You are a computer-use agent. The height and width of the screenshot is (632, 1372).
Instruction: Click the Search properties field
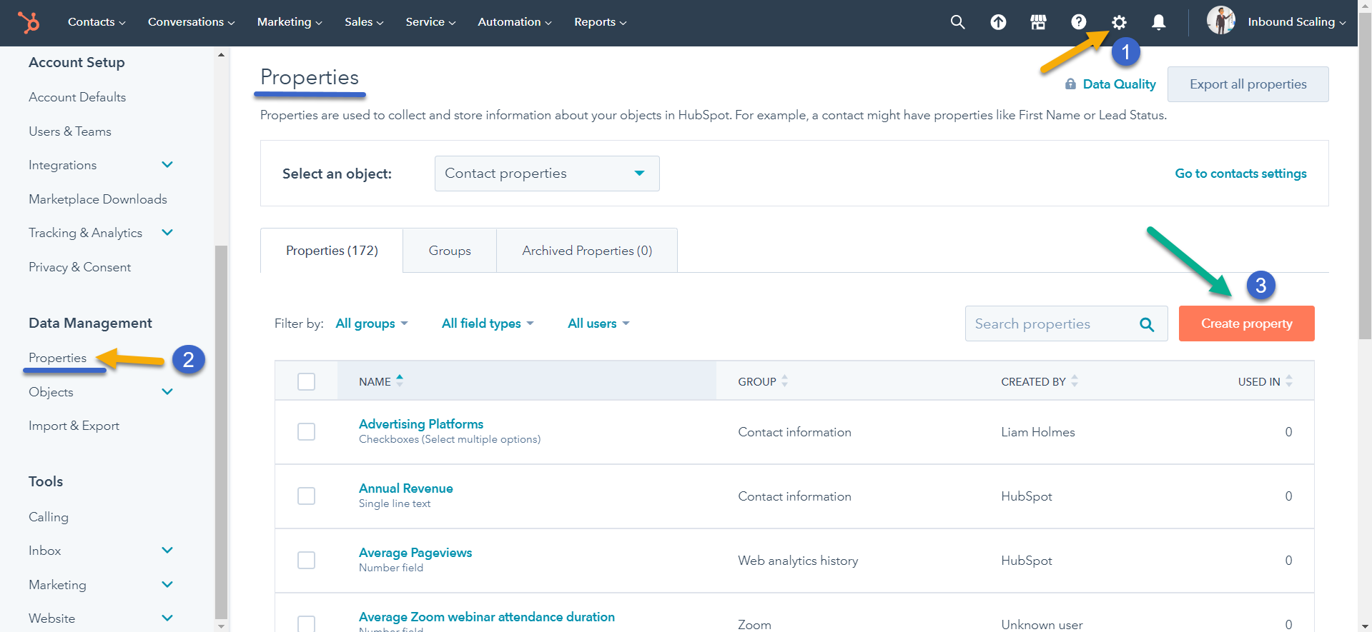pos(1066,323)
